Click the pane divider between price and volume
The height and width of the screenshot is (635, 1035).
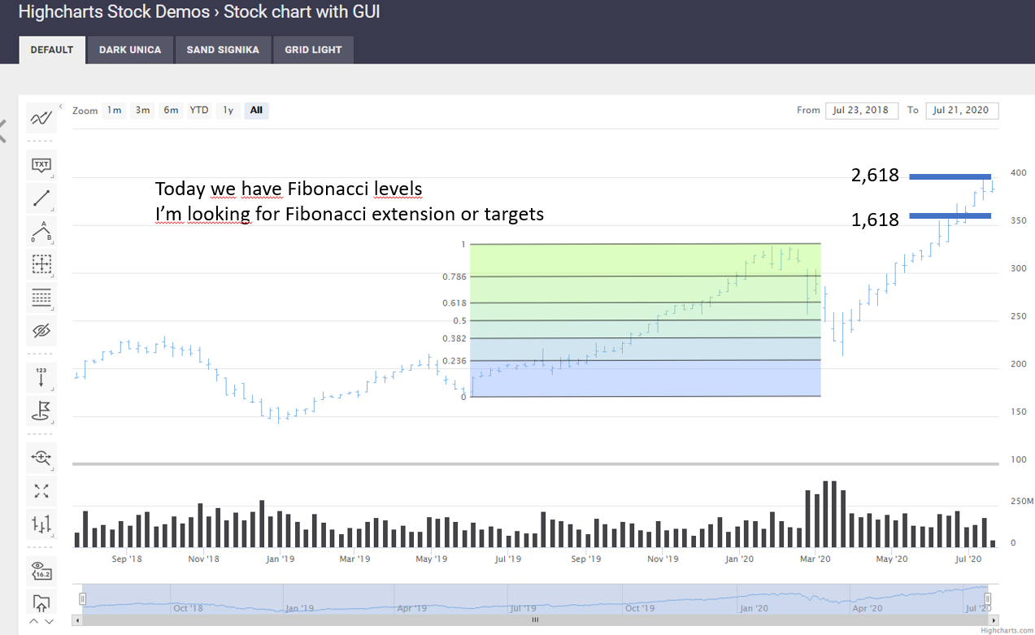tap(536, 464)
